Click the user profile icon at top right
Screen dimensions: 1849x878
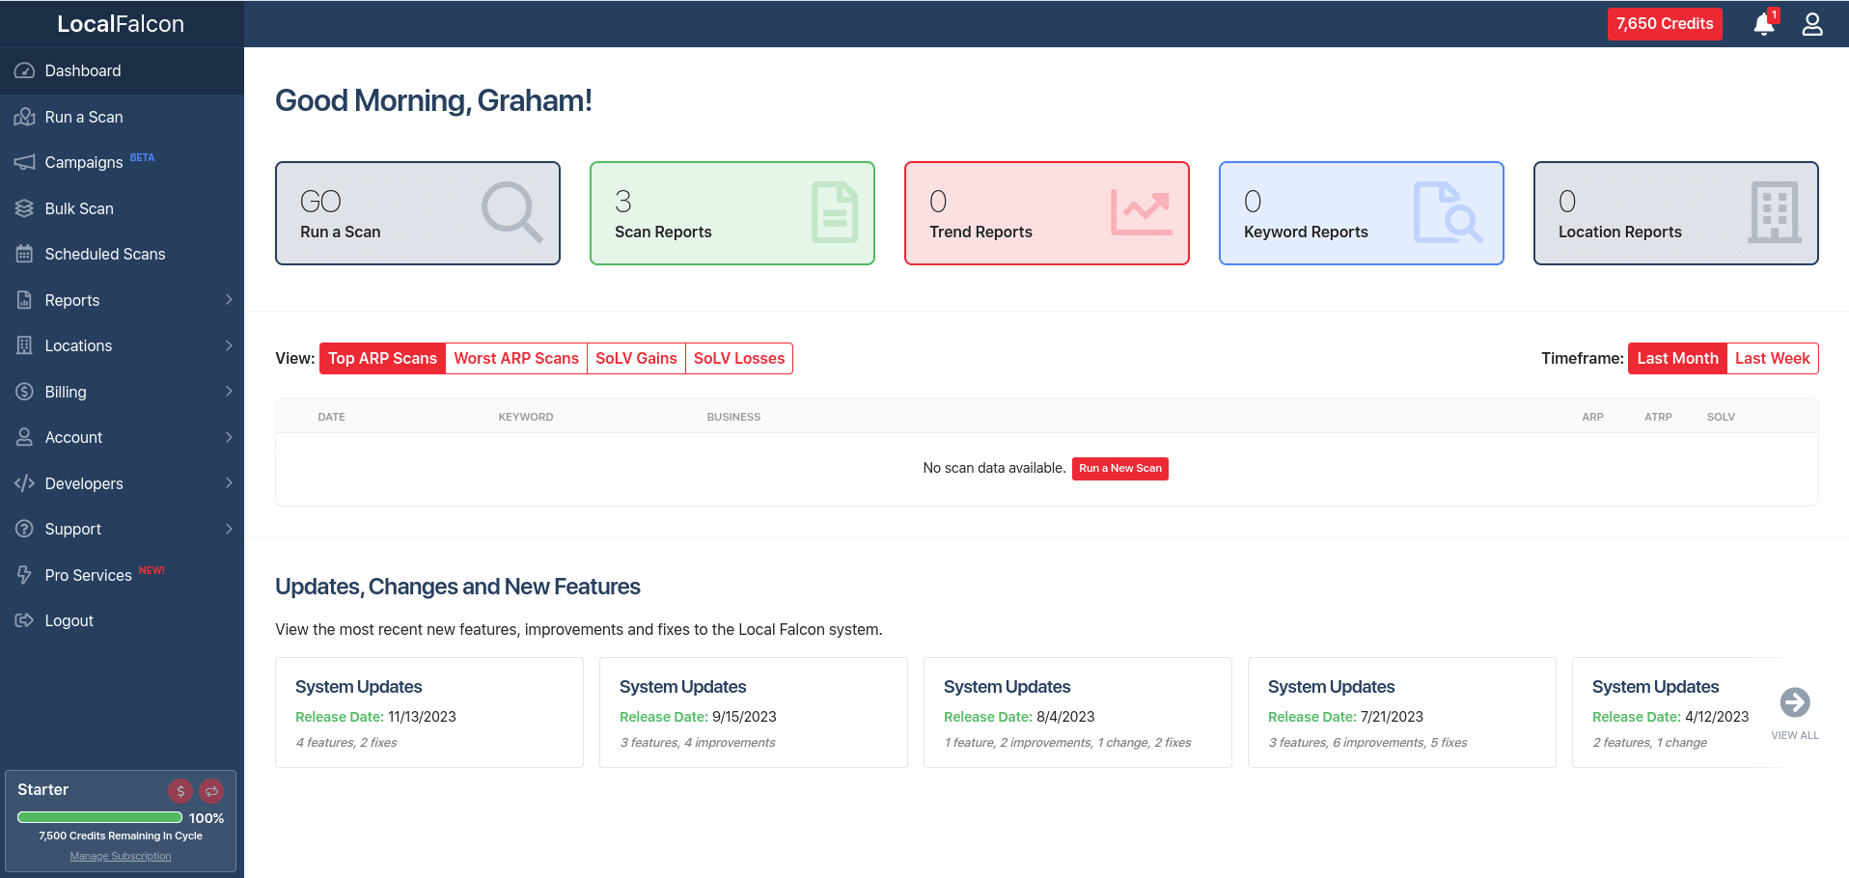click(1811, 23)
